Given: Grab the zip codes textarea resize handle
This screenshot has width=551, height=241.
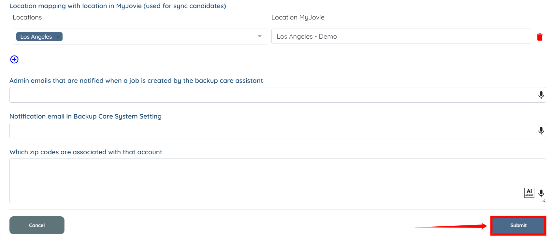Looking at the screenshot, I should 544,201.
